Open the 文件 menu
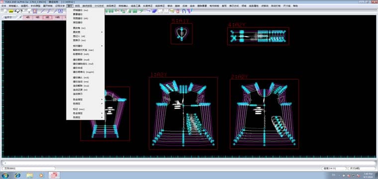 coord(3,5)
